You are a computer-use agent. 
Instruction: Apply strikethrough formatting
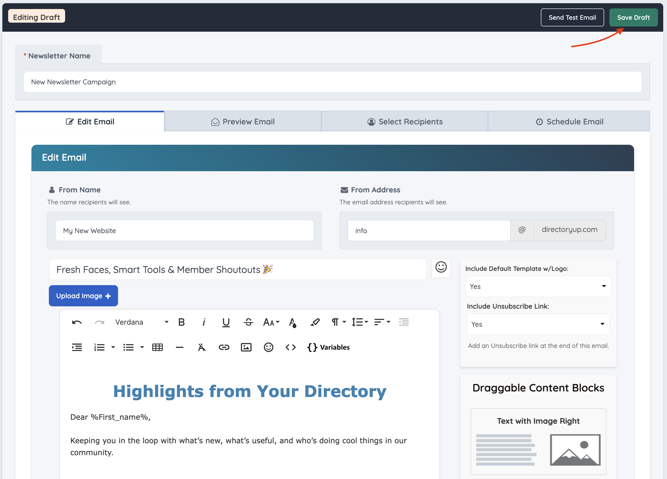(248, 322)
